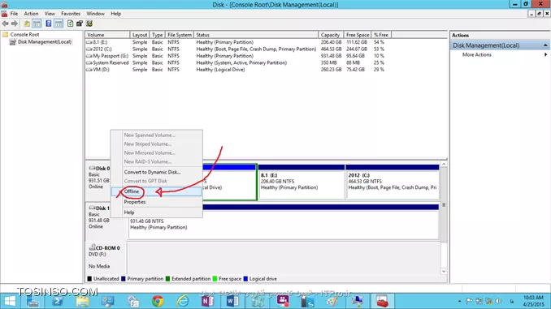
Task: Sort by the Status column header
Action: pos(256,35)
